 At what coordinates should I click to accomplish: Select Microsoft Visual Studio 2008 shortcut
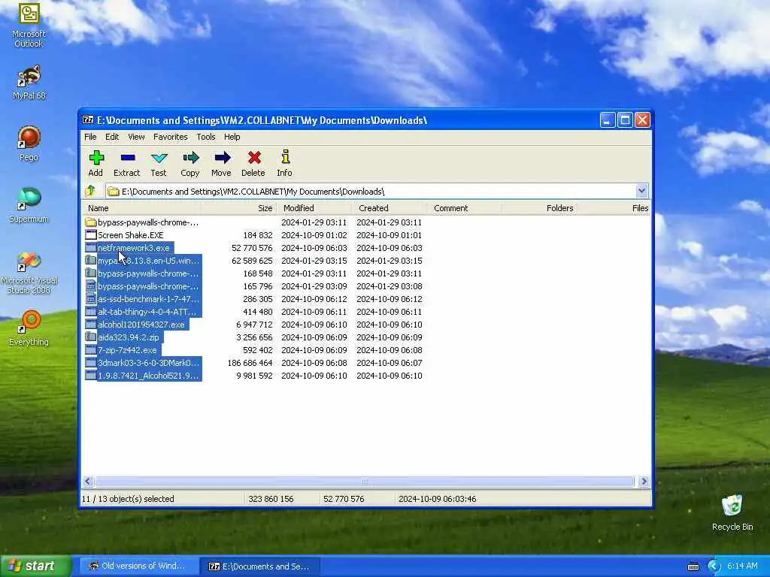(29, 273)
